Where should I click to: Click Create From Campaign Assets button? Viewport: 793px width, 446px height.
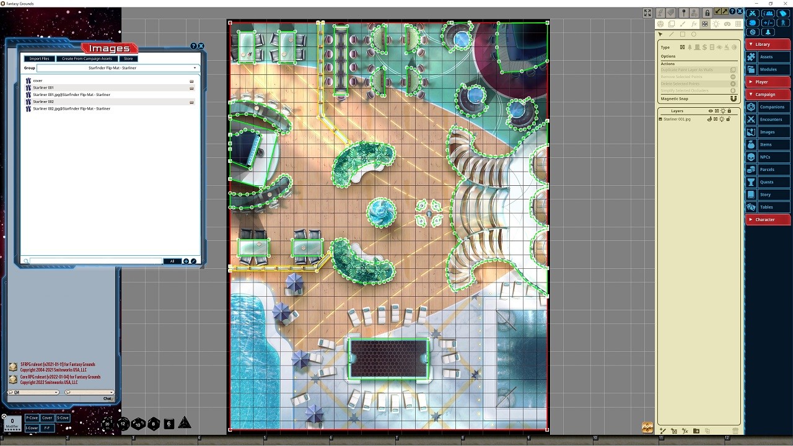pos(87,59)
